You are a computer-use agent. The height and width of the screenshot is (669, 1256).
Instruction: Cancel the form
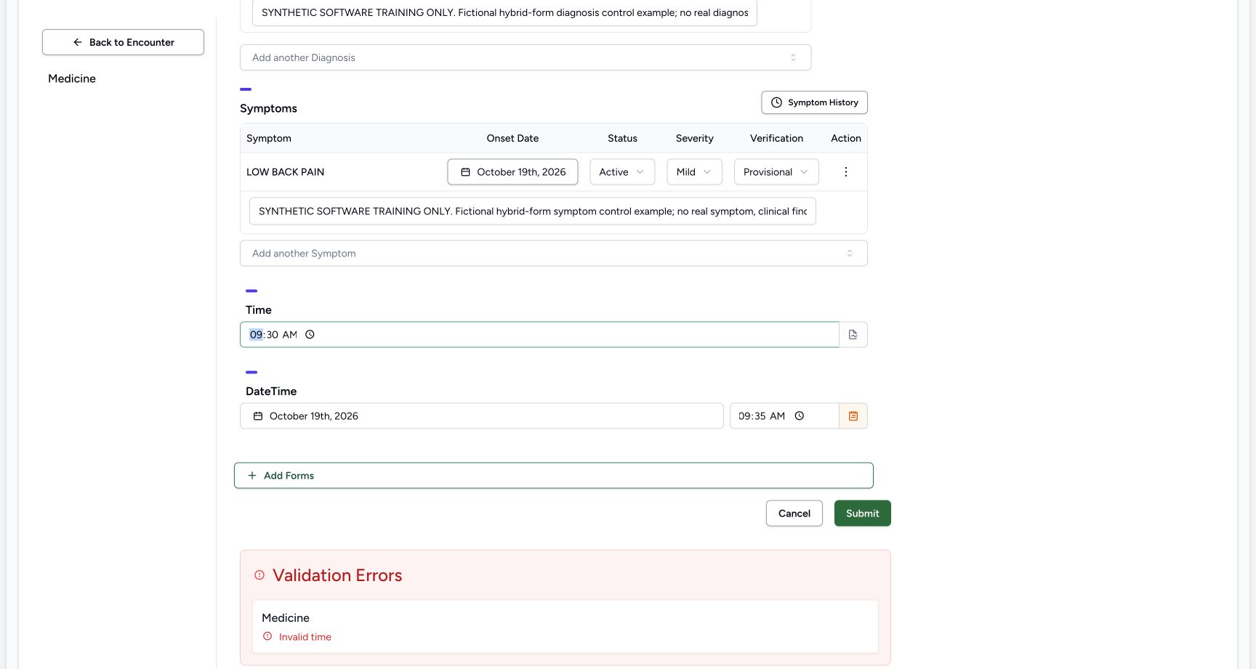(x=794, y=514)
